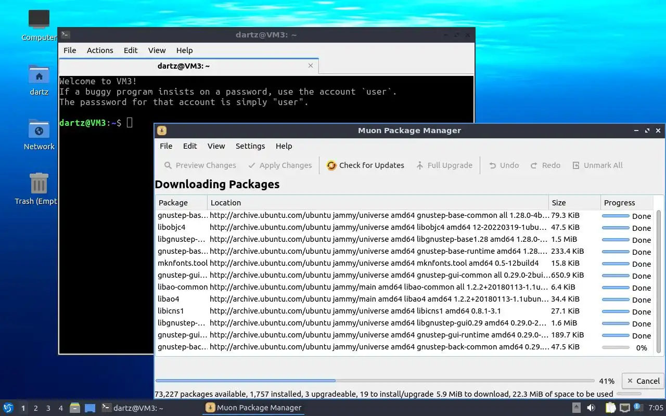The width and height of the screenshot is (666, 416).
Task: Click progress bar of gnustep-bac 0% row
Action: pos(616,347)
